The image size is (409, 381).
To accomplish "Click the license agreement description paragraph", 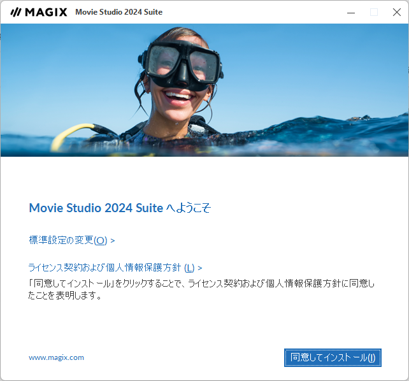I will [x=202, y=289].
